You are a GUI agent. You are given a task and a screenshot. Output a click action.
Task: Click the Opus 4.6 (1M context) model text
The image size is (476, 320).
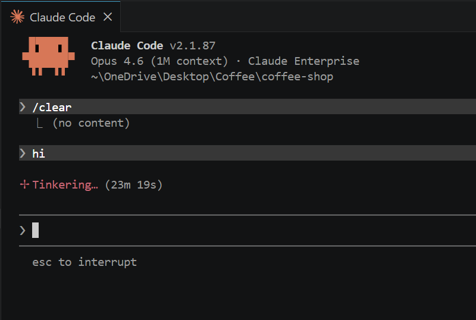tap(159, 61)
